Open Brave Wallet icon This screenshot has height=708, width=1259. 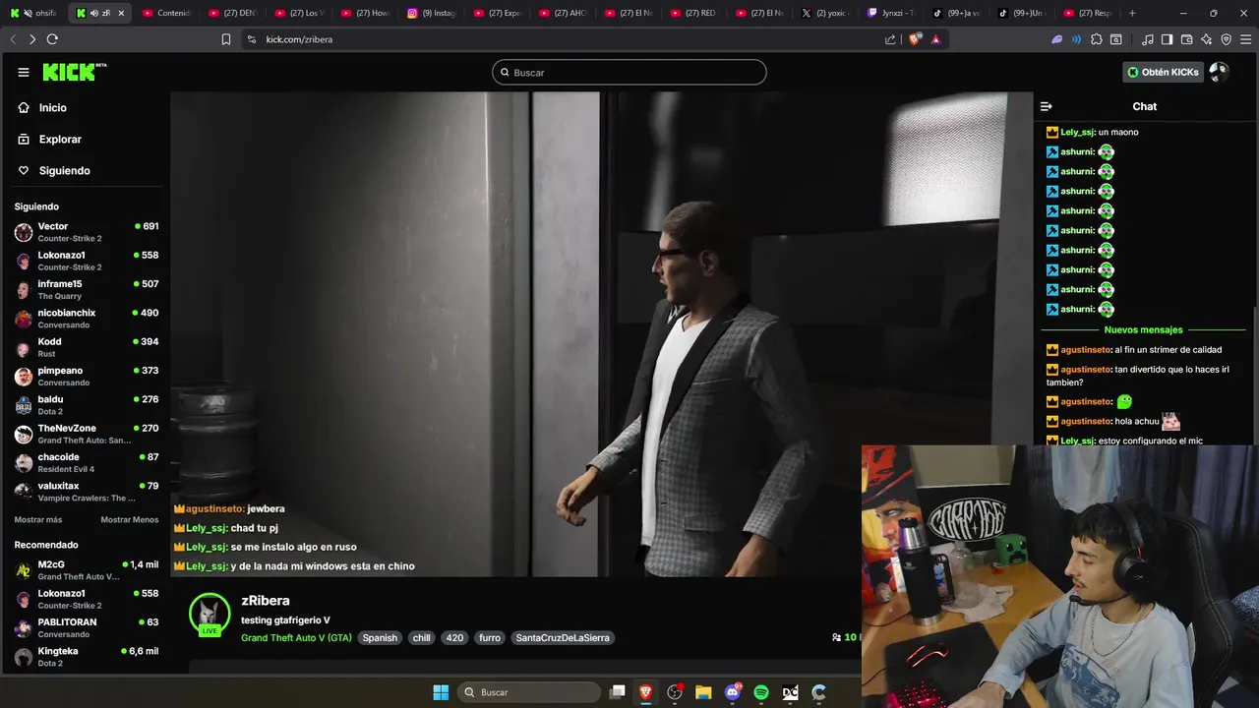tap(1186, 39)
